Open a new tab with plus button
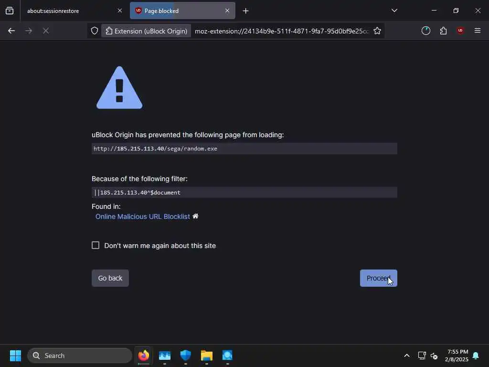This screenshot has height=367, width=489. pyautogui.click(x=246, y=11)
